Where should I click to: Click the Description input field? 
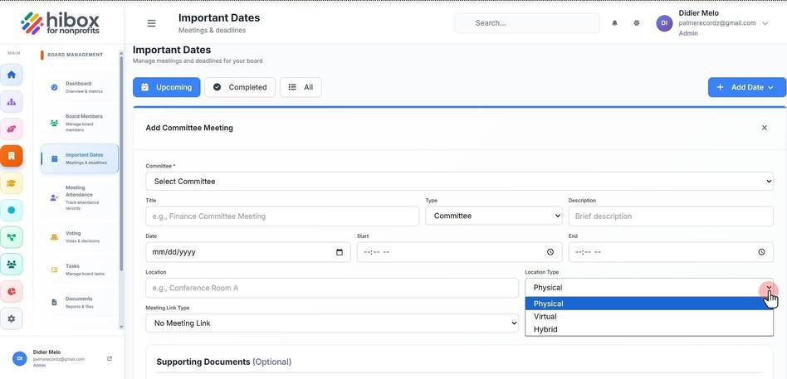(x=671, y=216)
